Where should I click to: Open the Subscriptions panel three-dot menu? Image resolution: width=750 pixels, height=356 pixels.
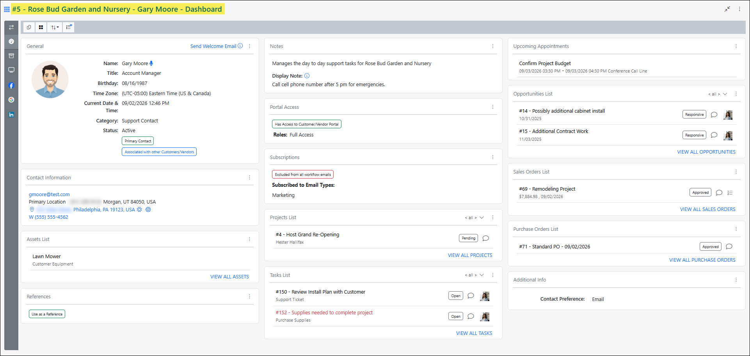[x=493, y=157]
